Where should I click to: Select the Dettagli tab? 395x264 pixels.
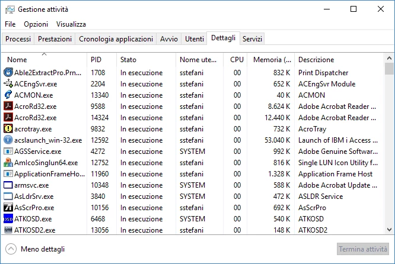pos(223,38)
